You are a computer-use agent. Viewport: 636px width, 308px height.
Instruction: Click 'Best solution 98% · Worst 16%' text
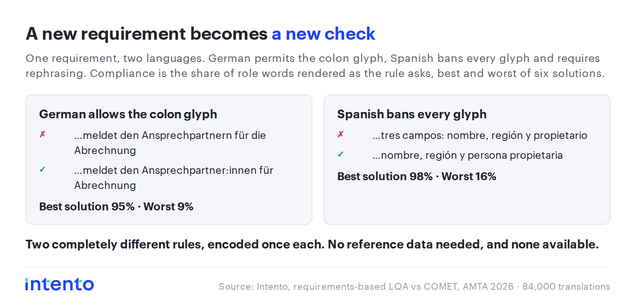pyautogui.click(x=417, y=176)
